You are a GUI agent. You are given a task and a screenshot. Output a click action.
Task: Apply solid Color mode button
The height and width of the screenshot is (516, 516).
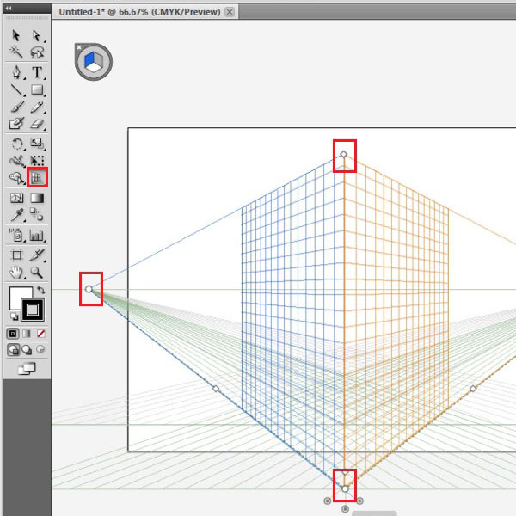point(13,334)
